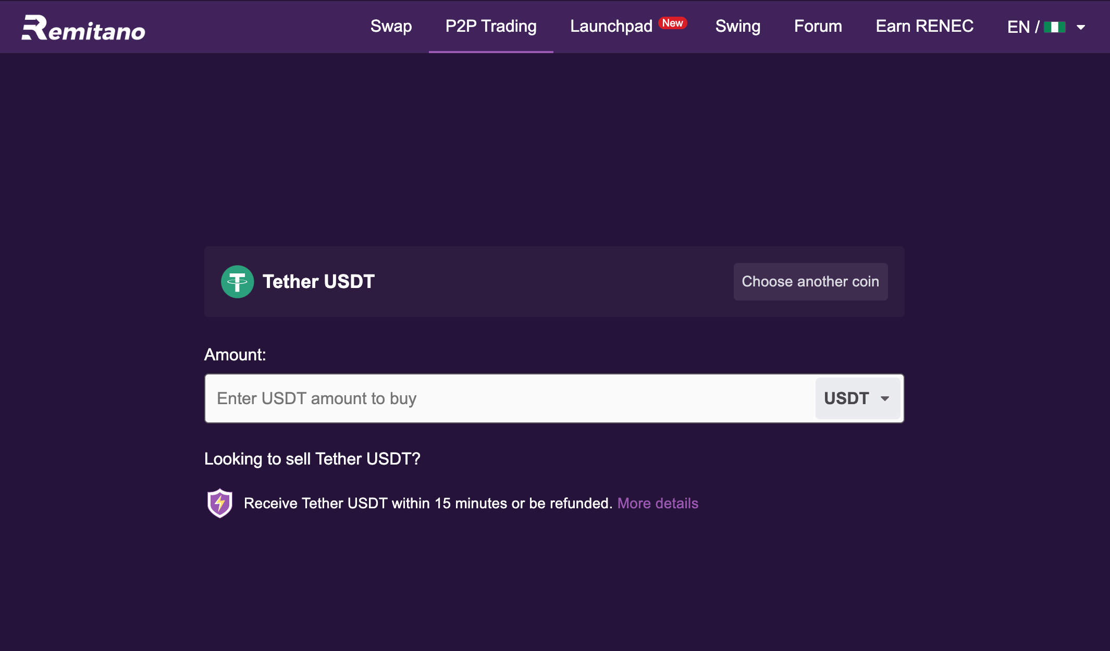Click Choose another coin button
This screenshot has width=1110, height=651.
(810, 282)
